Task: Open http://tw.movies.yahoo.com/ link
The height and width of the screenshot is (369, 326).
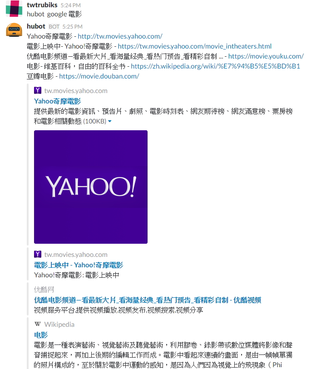Action: [120, 36]
